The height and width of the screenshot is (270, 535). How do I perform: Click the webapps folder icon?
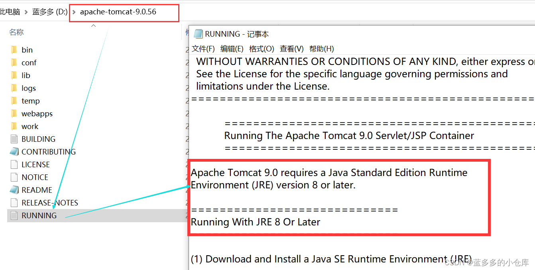14,113
